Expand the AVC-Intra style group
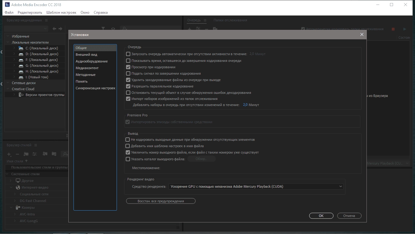This screenshot has width=415, height=234. pyautogui.click(x=15, y=214)
